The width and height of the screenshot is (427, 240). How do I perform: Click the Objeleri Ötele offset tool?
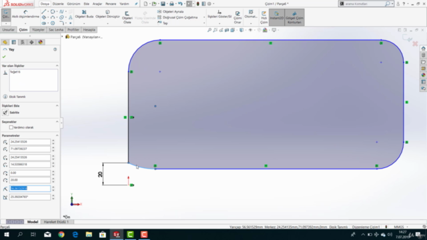[127, 17]
